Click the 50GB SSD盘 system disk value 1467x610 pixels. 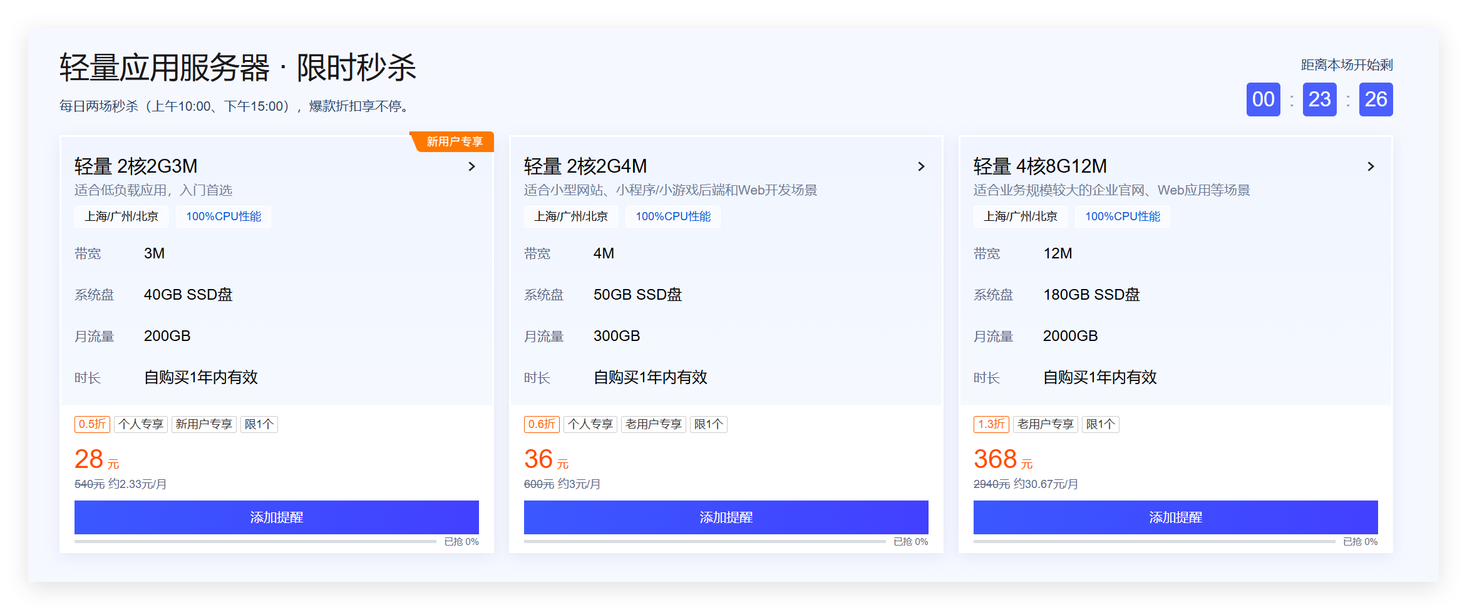(x=638, y=295)
